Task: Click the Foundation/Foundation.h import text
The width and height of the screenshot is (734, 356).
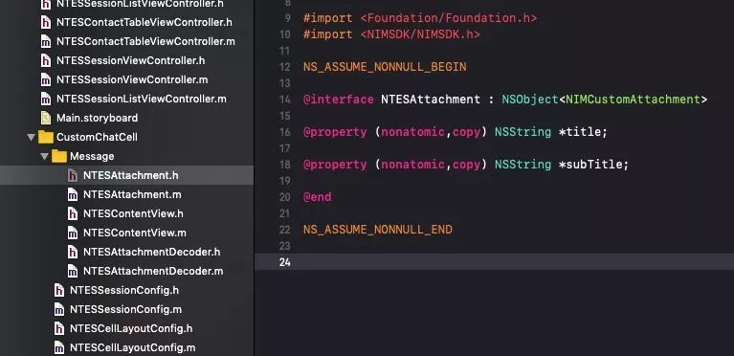Action: pos(449,18)
